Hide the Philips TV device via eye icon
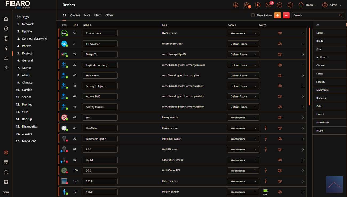The image size is (347, 197). pyautogui.click(x=280, y=55)
